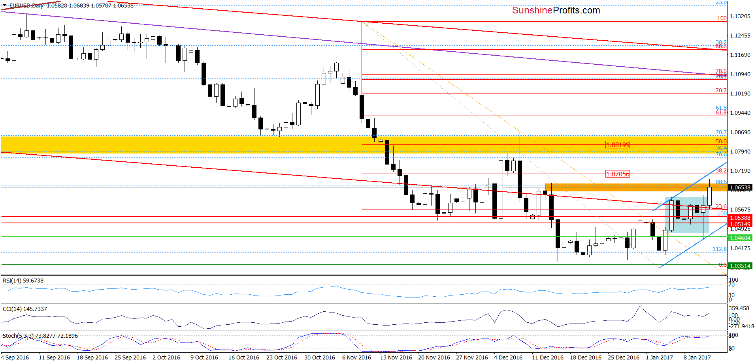This screenshot has width=754, height=363.
Task: Select the black current price tag 1.06538
Action: pyautogui.click(x=740, y=188)
